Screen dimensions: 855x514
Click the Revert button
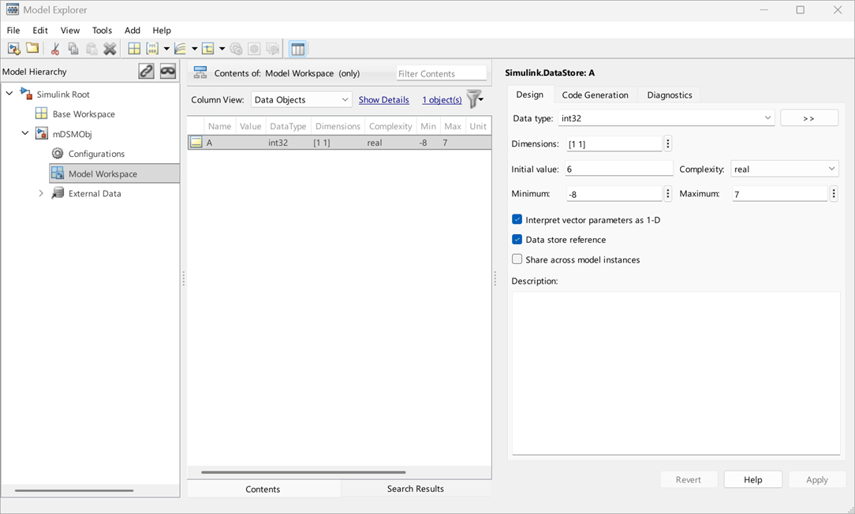coord(688,479)
